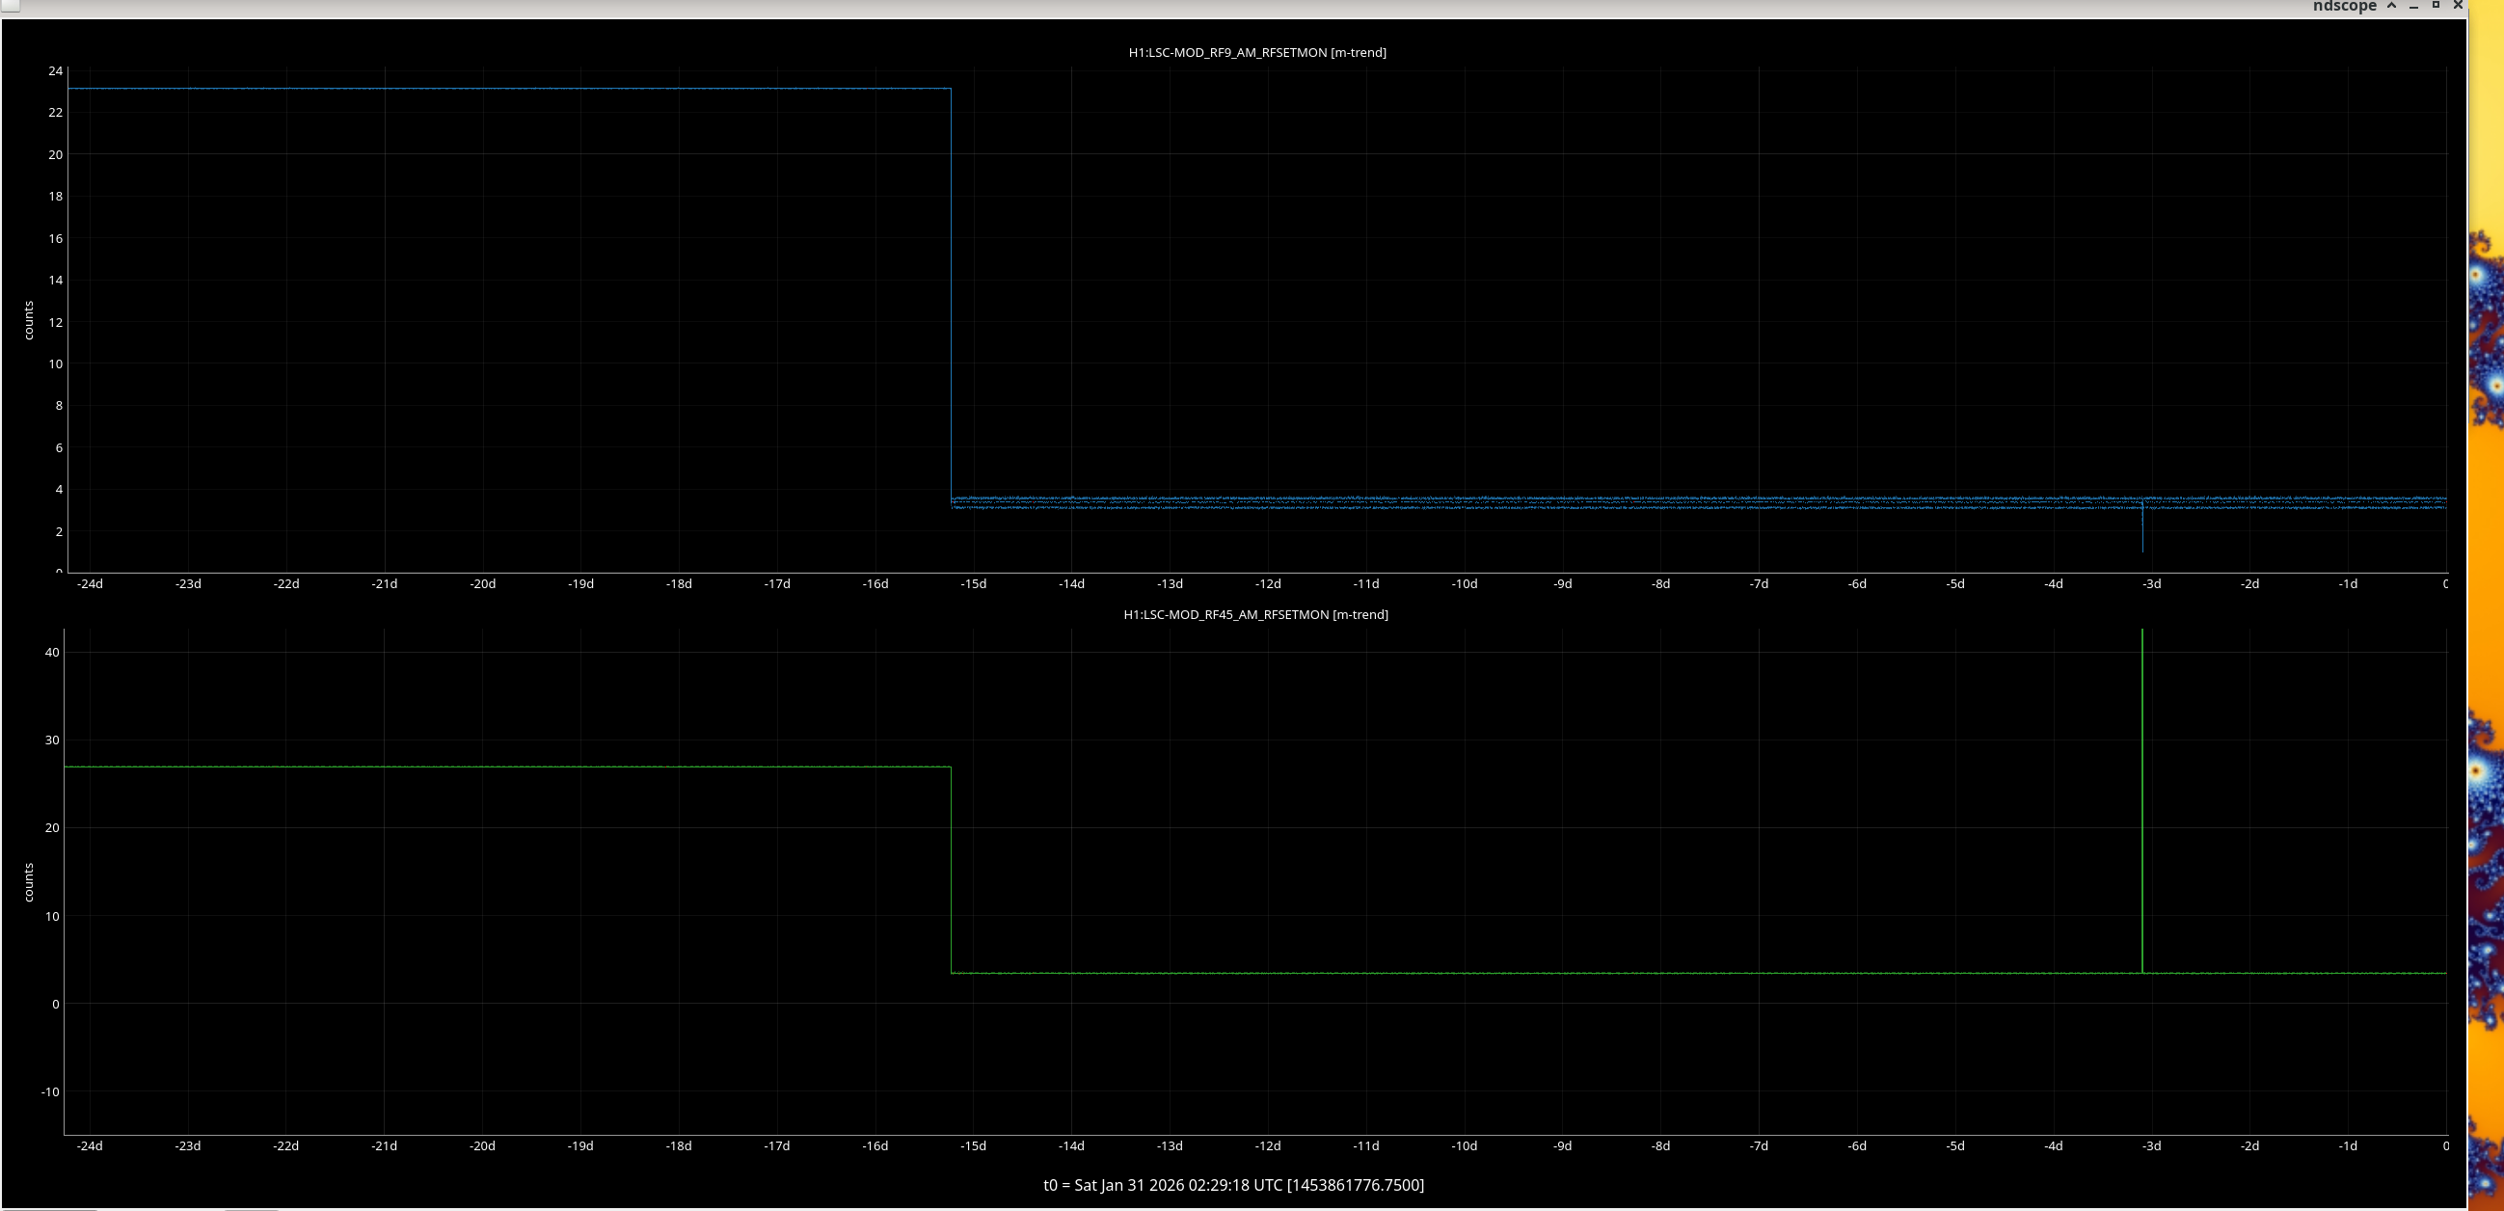The image size is (2504, 1211).
Task: Click the window menu icon at top-left
Action: [10, 5]
